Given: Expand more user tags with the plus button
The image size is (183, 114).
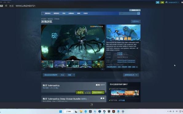Looking at the screenshot, I should (137, 67).
